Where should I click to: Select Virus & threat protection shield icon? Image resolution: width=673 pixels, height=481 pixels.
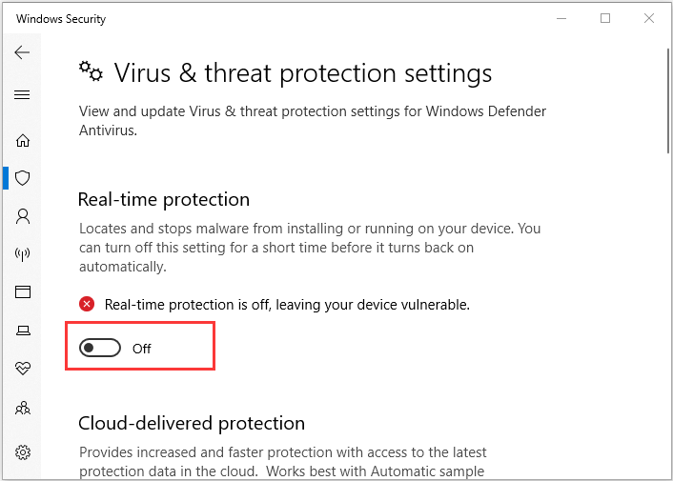pos(22,178)
